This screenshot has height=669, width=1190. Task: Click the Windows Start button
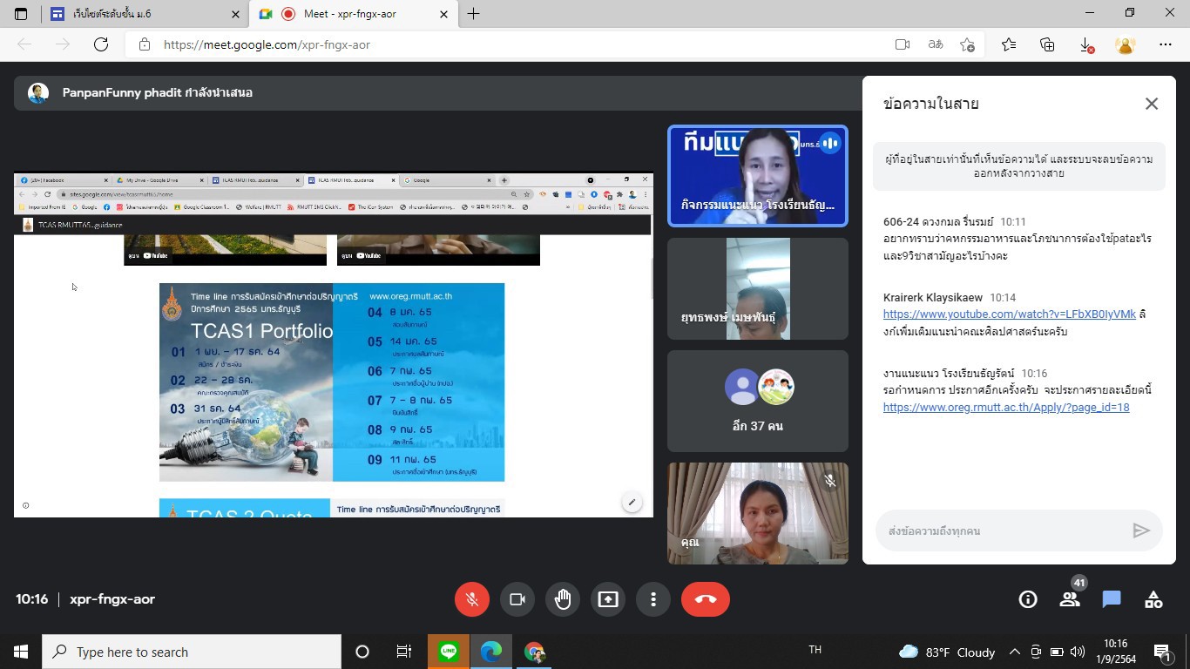coord(21,652)
